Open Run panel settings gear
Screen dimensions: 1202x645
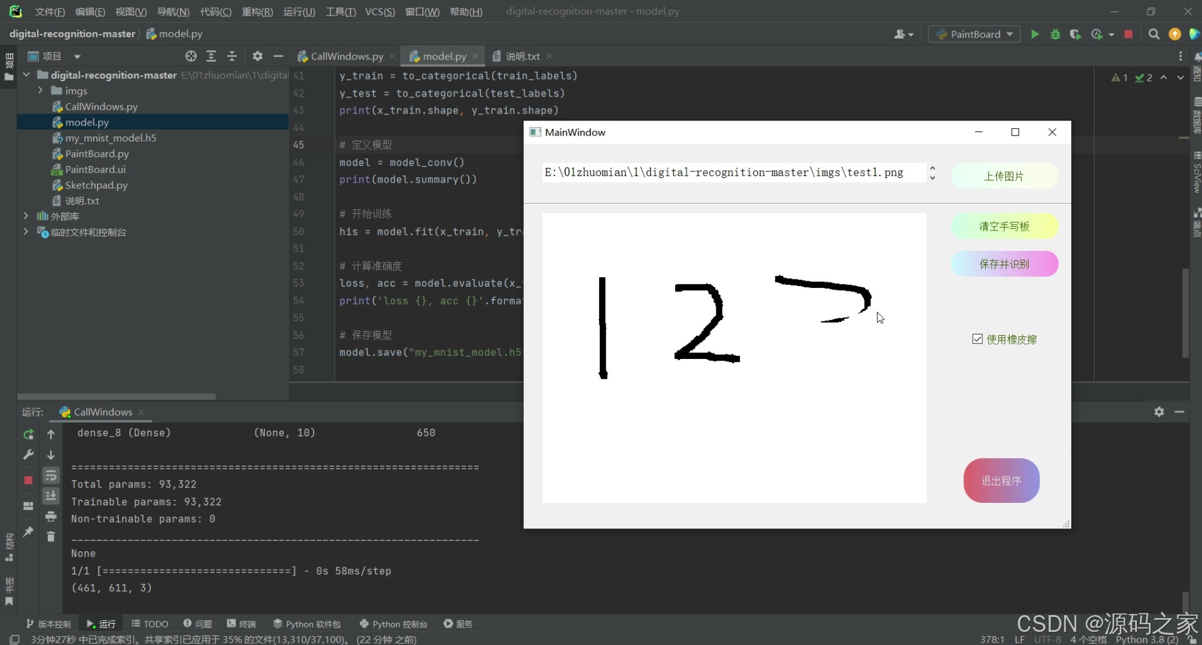[1159, 411]
